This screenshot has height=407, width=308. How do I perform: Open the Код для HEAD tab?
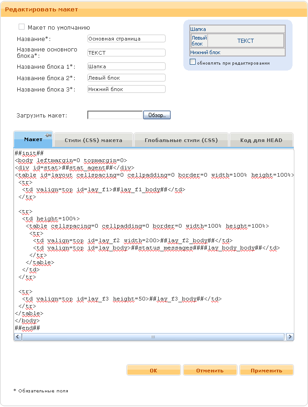261,140
